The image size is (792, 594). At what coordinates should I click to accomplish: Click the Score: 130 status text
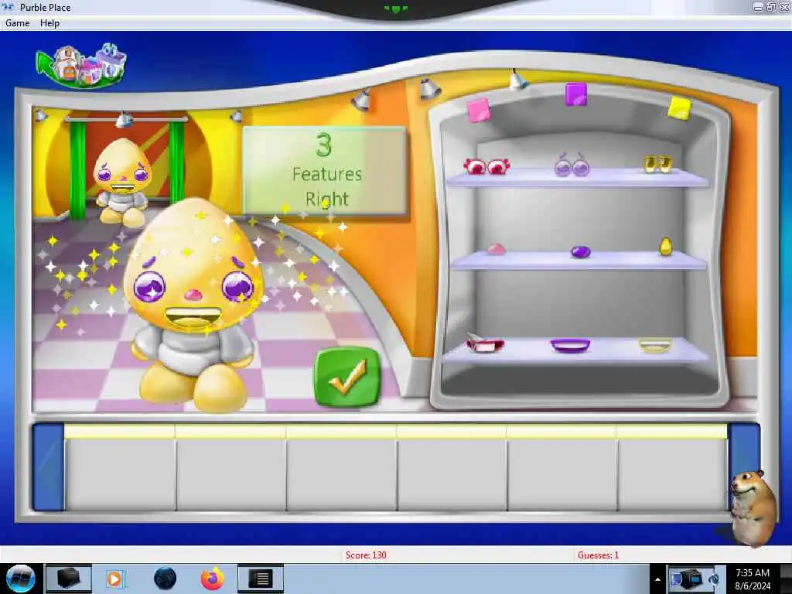(x=366, y=555)
